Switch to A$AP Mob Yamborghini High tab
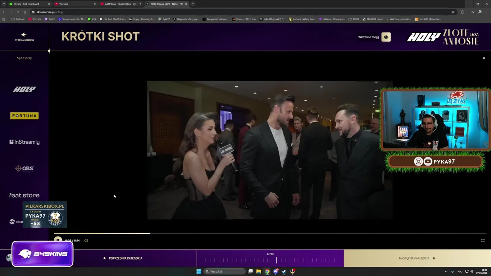The height and width of the screenshot is (276, 491). [x=120, y=4]
